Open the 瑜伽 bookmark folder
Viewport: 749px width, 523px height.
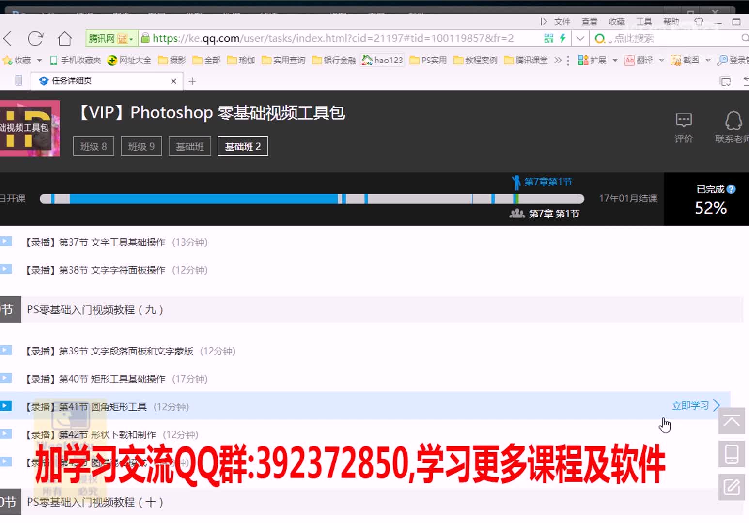(241, 60)
